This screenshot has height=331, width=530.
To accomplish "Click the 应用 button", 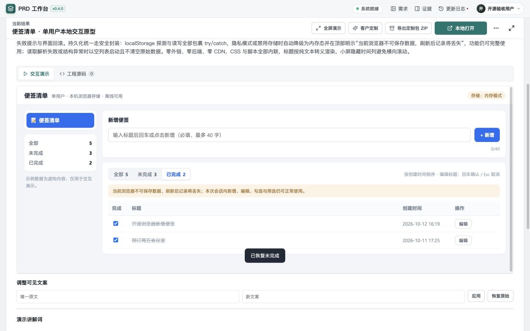I will point(476,296).
